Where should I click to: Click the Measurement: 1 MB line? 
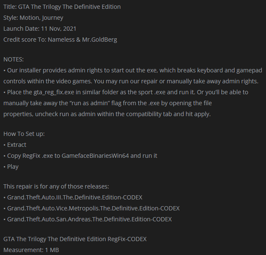click(31, 250)
